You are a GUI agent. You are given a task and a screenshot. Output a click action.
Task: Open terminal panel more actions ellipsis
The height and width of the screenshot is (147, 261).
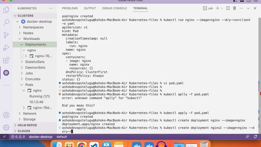[241, 8]
